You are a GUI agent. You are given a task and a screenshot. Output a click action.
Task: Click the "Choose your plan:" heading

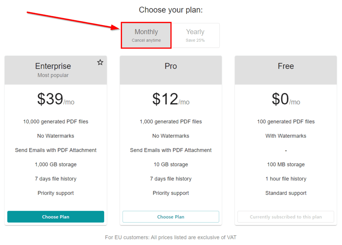tap(171, 10)
